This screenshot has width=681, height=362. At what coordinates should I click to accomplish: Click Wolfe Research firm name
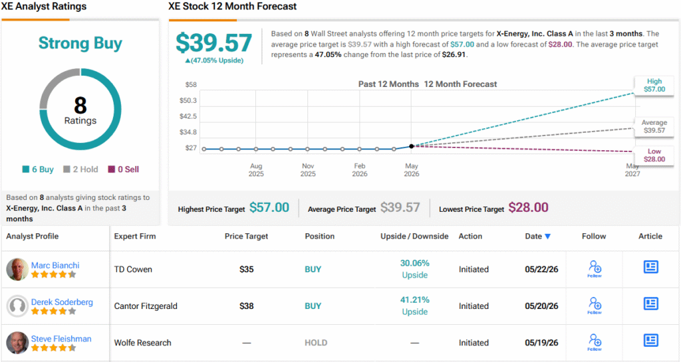tap(142, 343)
